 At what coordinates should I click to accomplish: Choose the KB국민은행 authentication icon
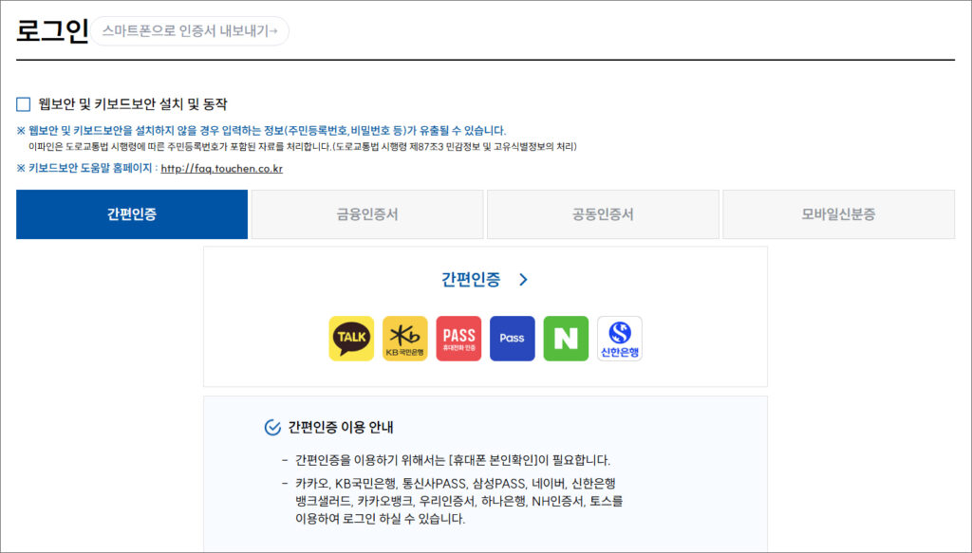click(405, 339)
